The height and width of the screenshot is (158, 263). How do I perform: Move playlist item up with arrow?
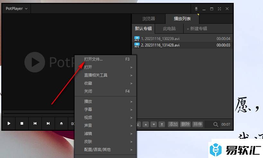click(x=146, y=124)
